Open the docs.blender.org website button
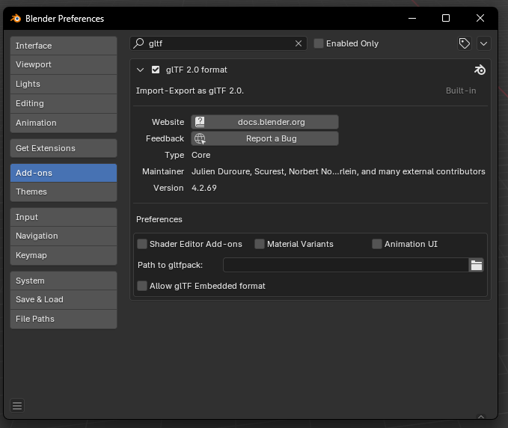The image size is (508, 428). (x=265, y=122)
